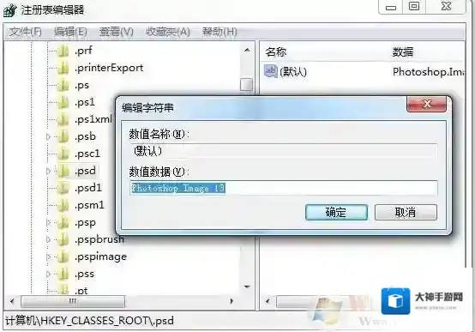Select the .psp folder icon
Screen dimensions: 475x332
tap(63, 222)
